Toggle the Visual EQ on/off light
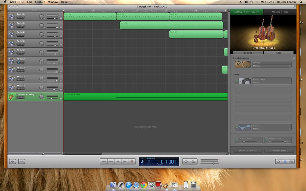This screenshot has width=306, height=191. coord(237,127)
